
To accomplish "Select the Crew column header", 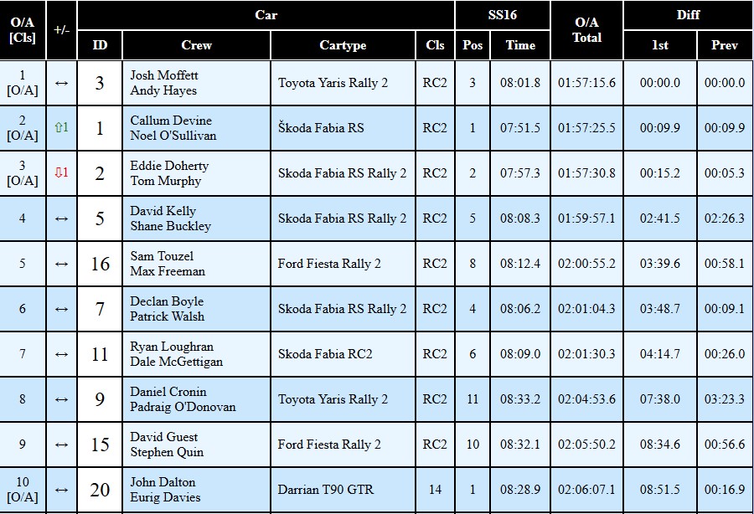I will coord(196,45).
